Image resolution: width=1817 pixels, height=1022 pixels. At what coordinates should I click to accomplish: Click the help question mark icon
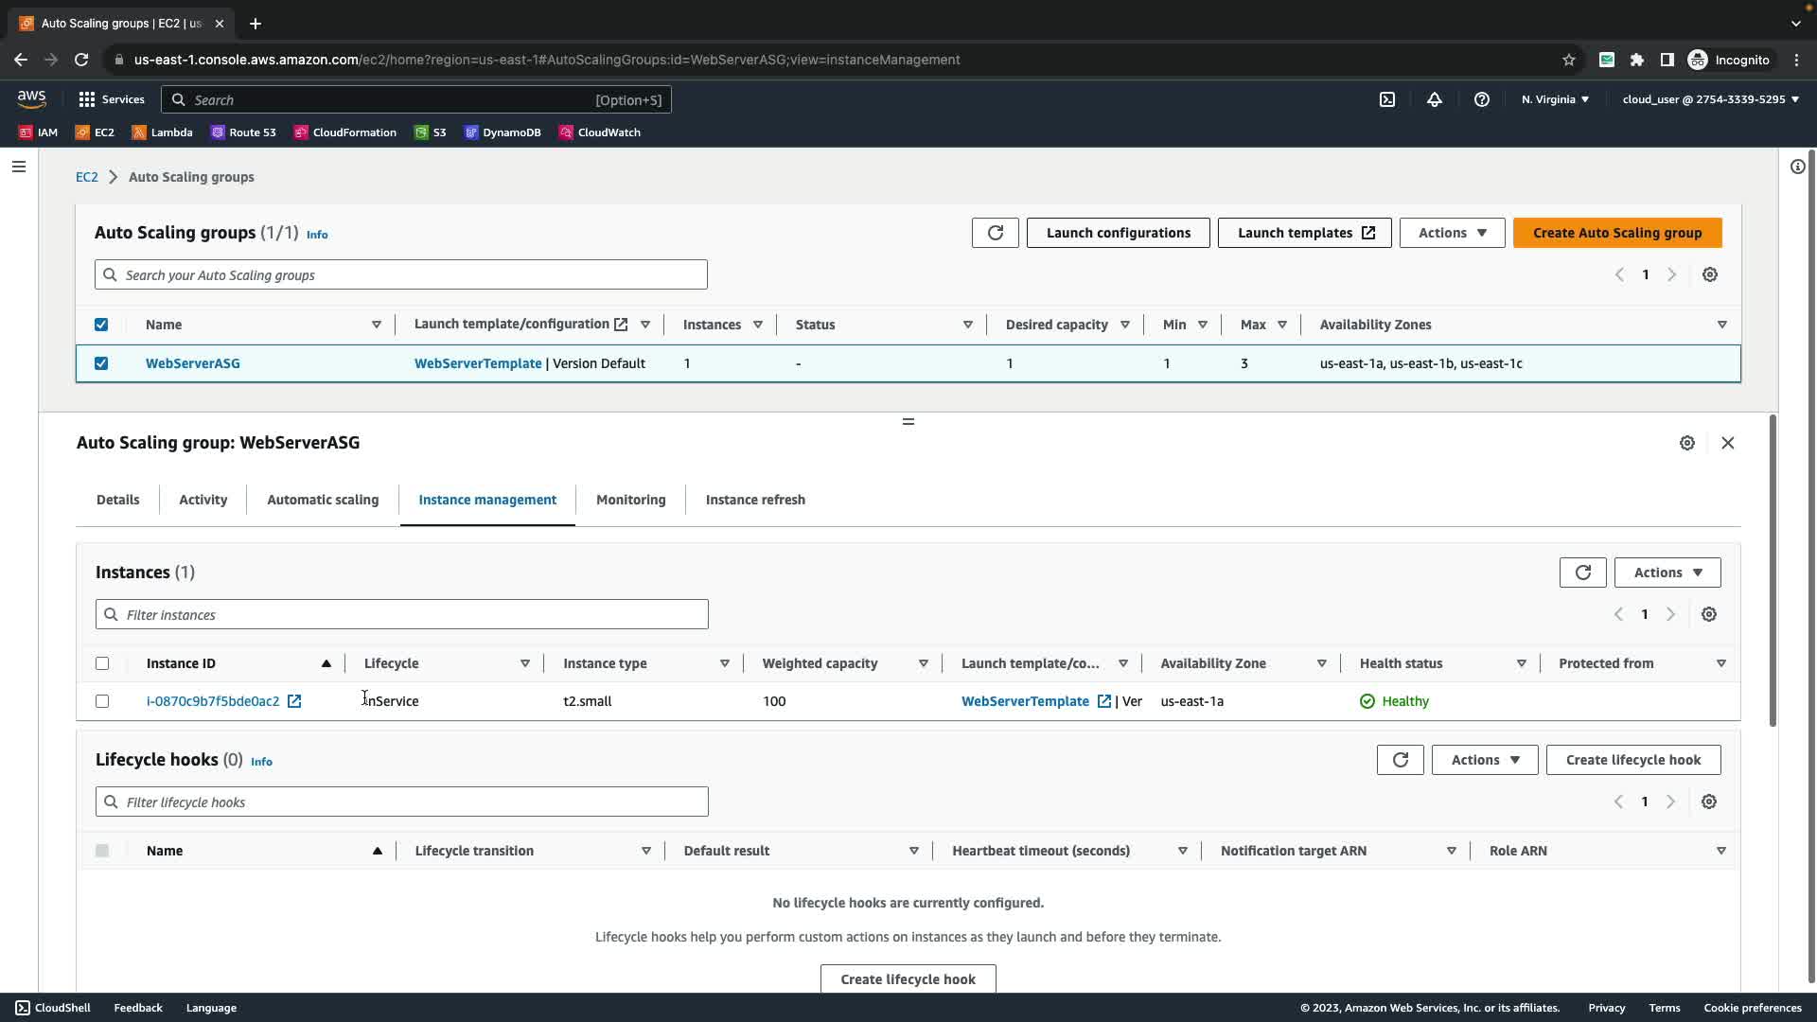pos(1482,99)
